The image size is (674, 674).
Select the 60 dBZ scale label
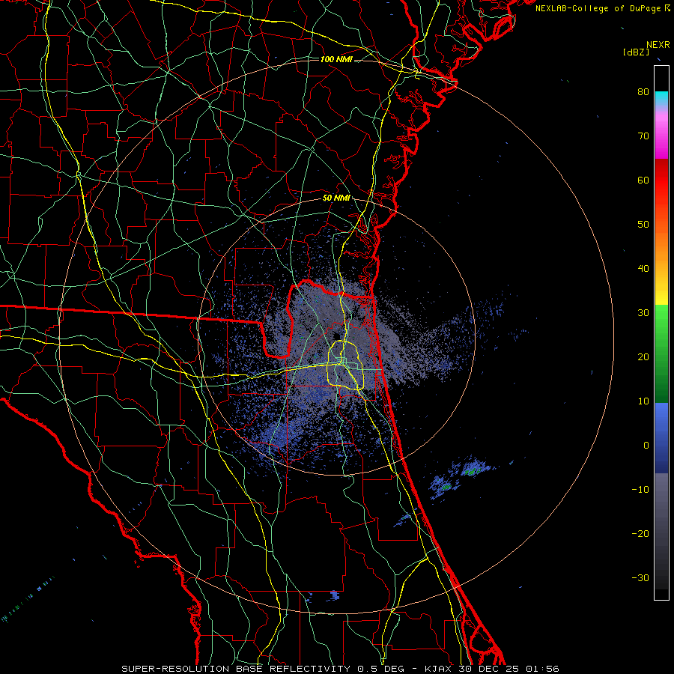[643, 180]
